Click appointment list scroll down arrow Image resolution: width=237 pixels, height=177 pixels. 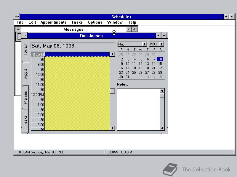pos(112,128)
